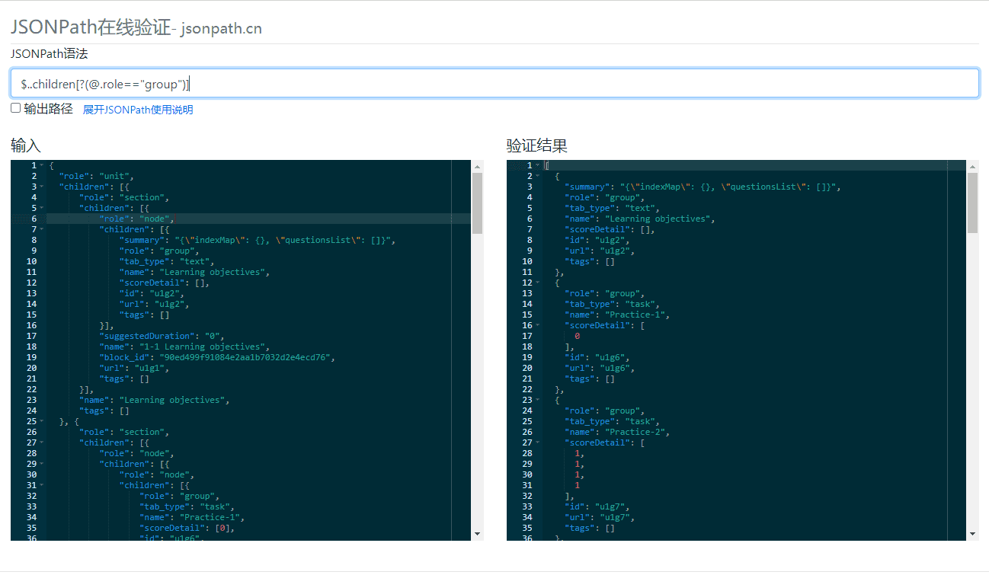The width and height of the screenshot is (989, 575).
Task: Click the JSONPath在线验证 page title
Action: click(91, 27)
